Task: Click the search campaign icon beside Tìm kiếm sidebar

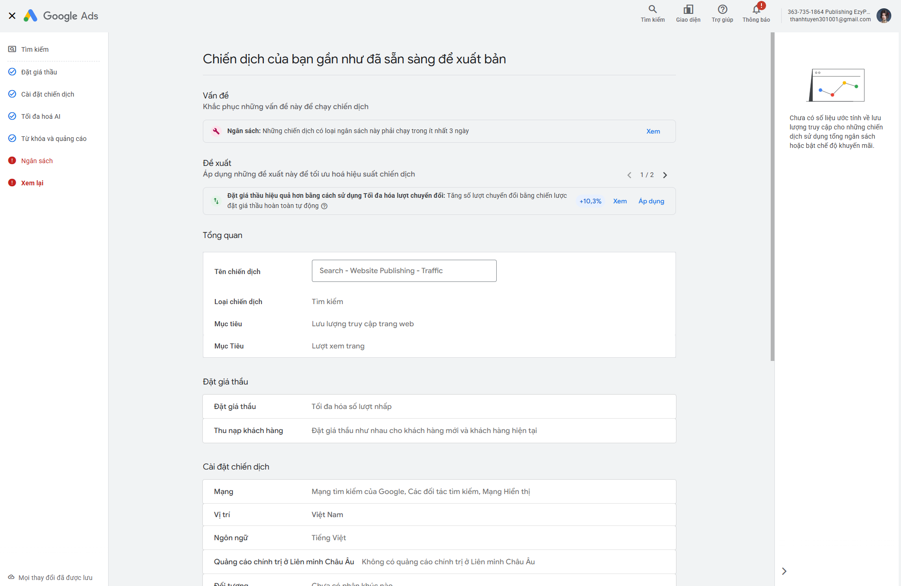Action: pos(12,49)
